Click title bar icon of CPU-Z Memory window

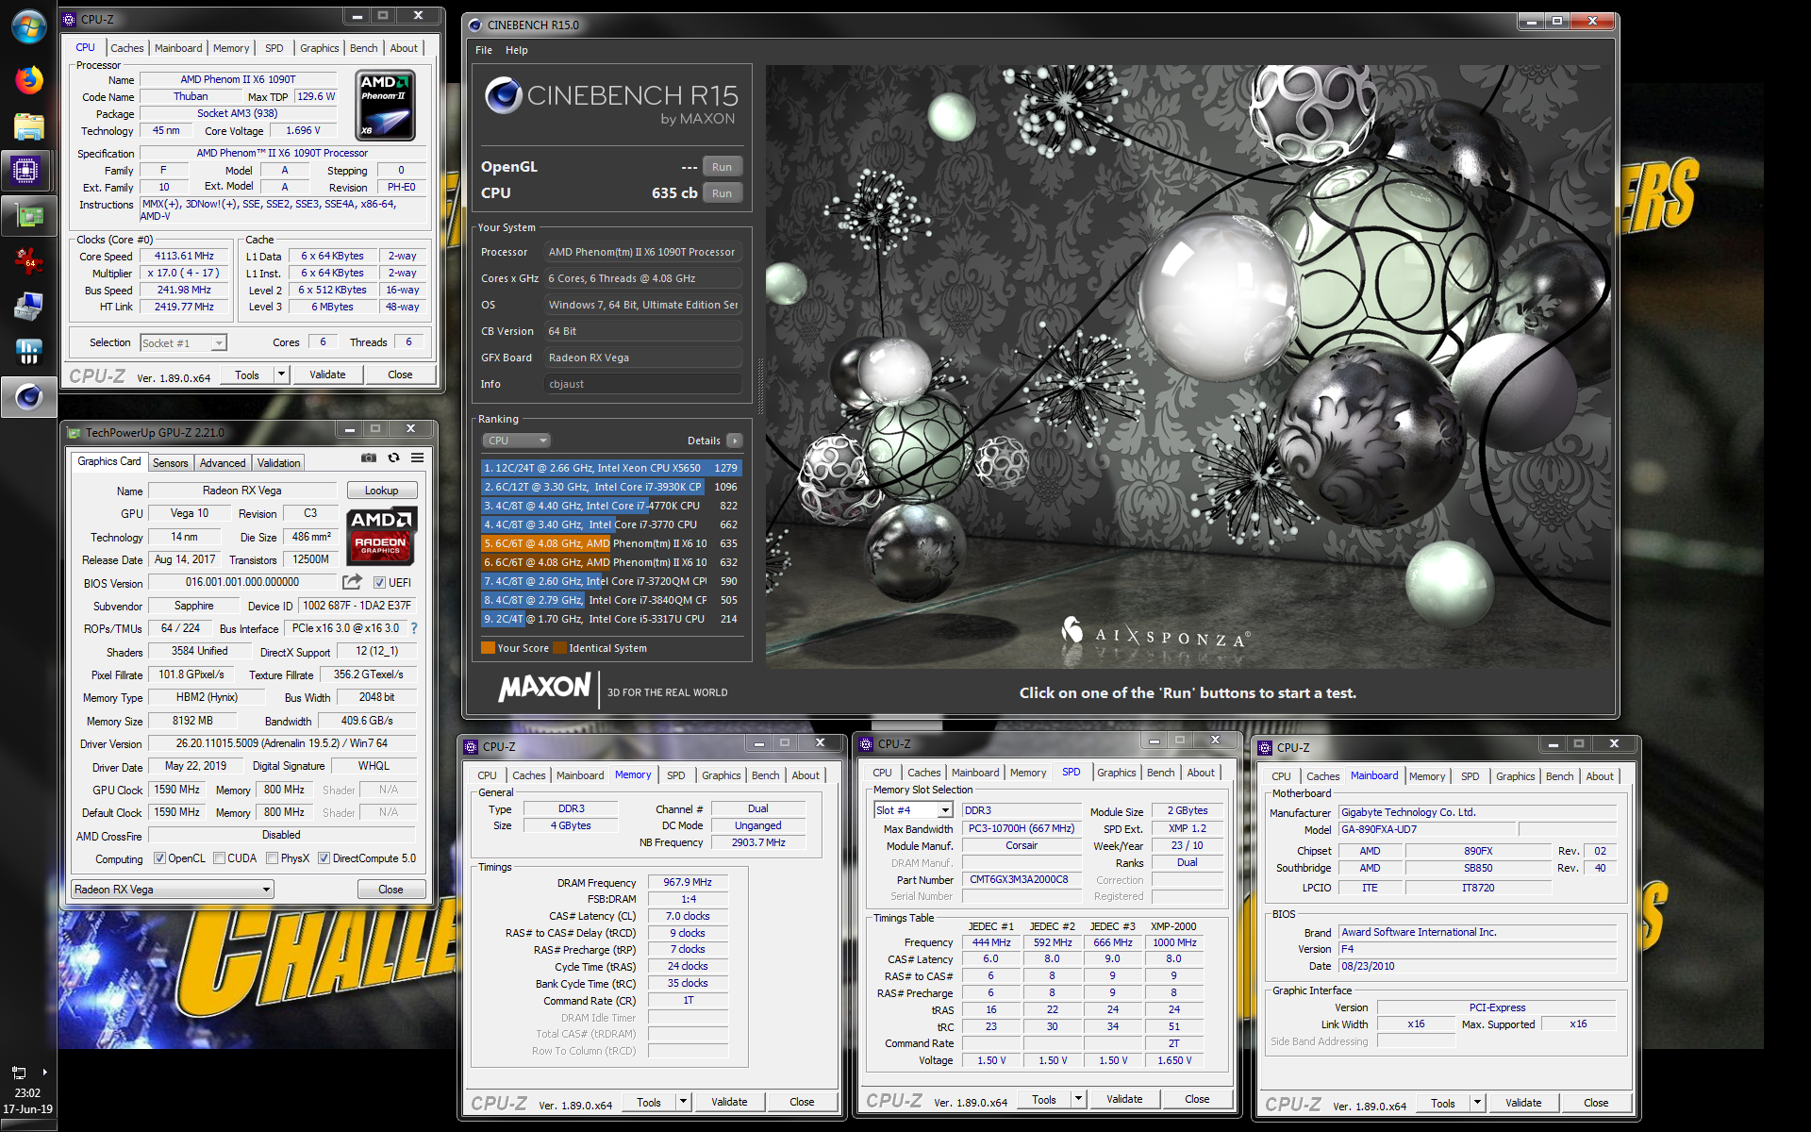(x=471, y=746)
